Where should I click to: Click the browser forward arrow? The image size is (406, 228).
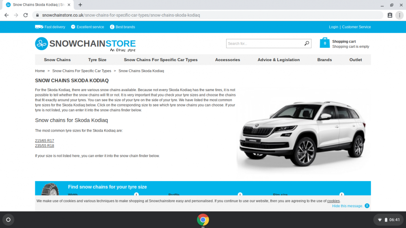(16, 15)
